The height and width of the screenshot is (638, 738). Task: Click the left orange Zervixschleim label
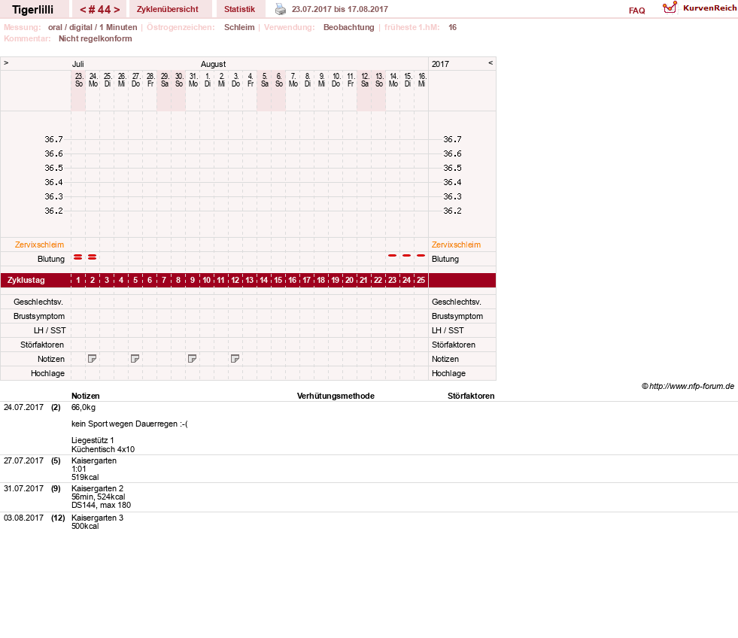tap(40, 245)
